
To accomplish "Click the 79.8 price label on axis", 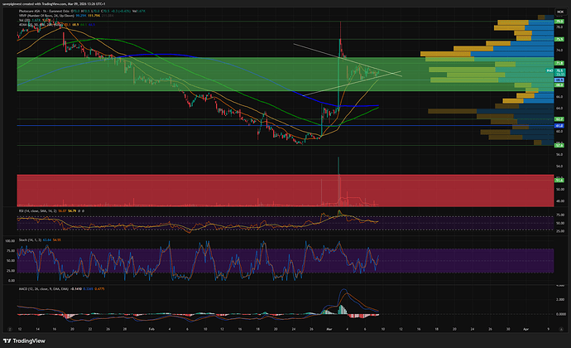I will [559, 20].
